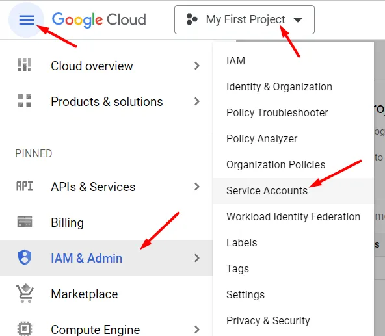Image resolution: width=385 pixels, height=336 pixels.
Task: Click the Compute Engine chip icon
Action: [x=25, y=329]
